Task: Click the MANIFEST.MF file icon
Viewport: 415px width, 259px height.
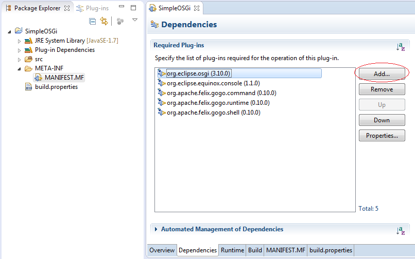Action: pyautogui.click(x=39, y=78)
